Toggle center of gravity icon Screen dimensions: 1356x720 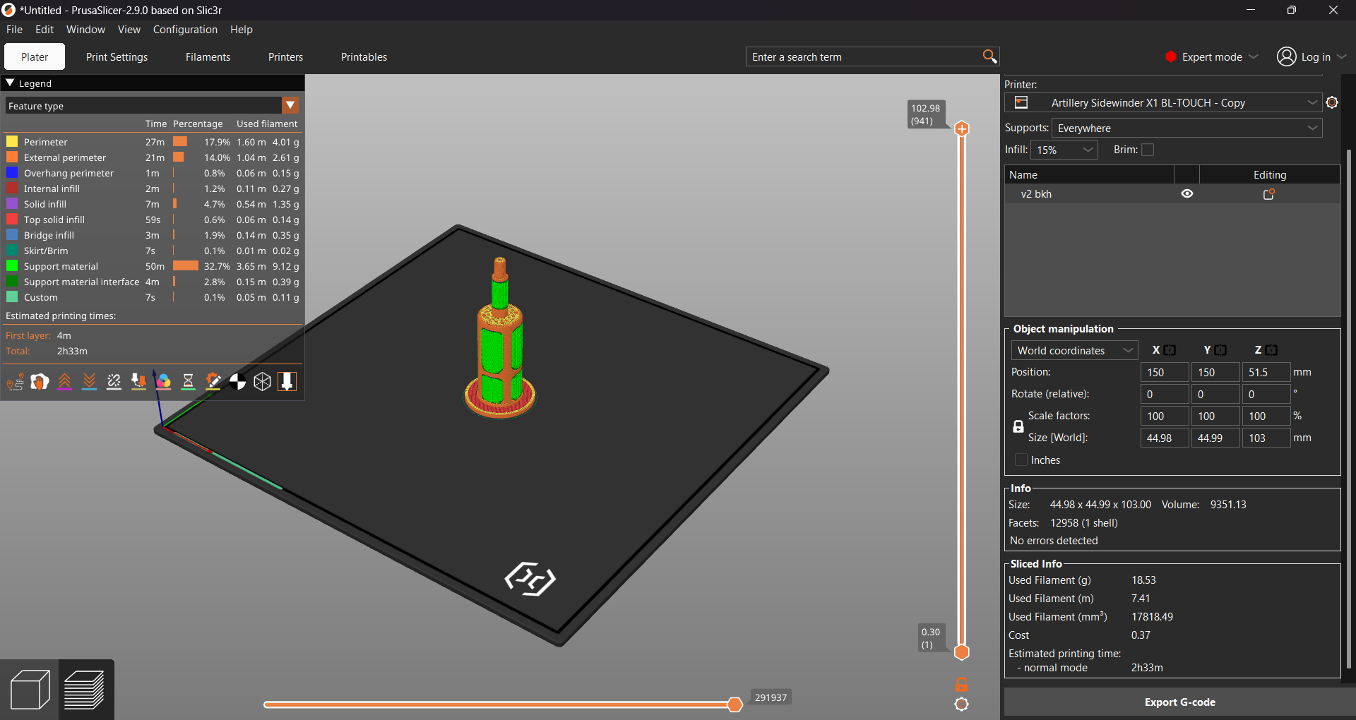[x=238, y=382]
